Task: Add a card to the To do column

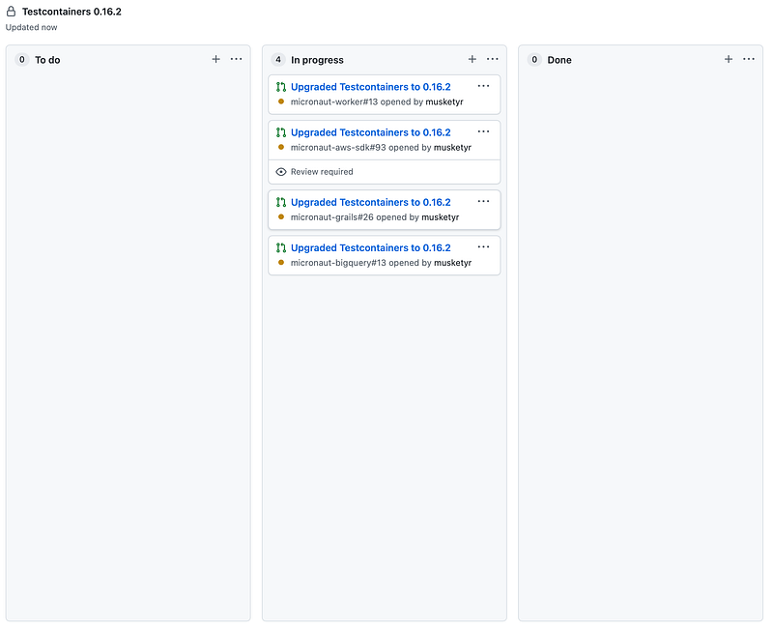Action: coord(215,59)
